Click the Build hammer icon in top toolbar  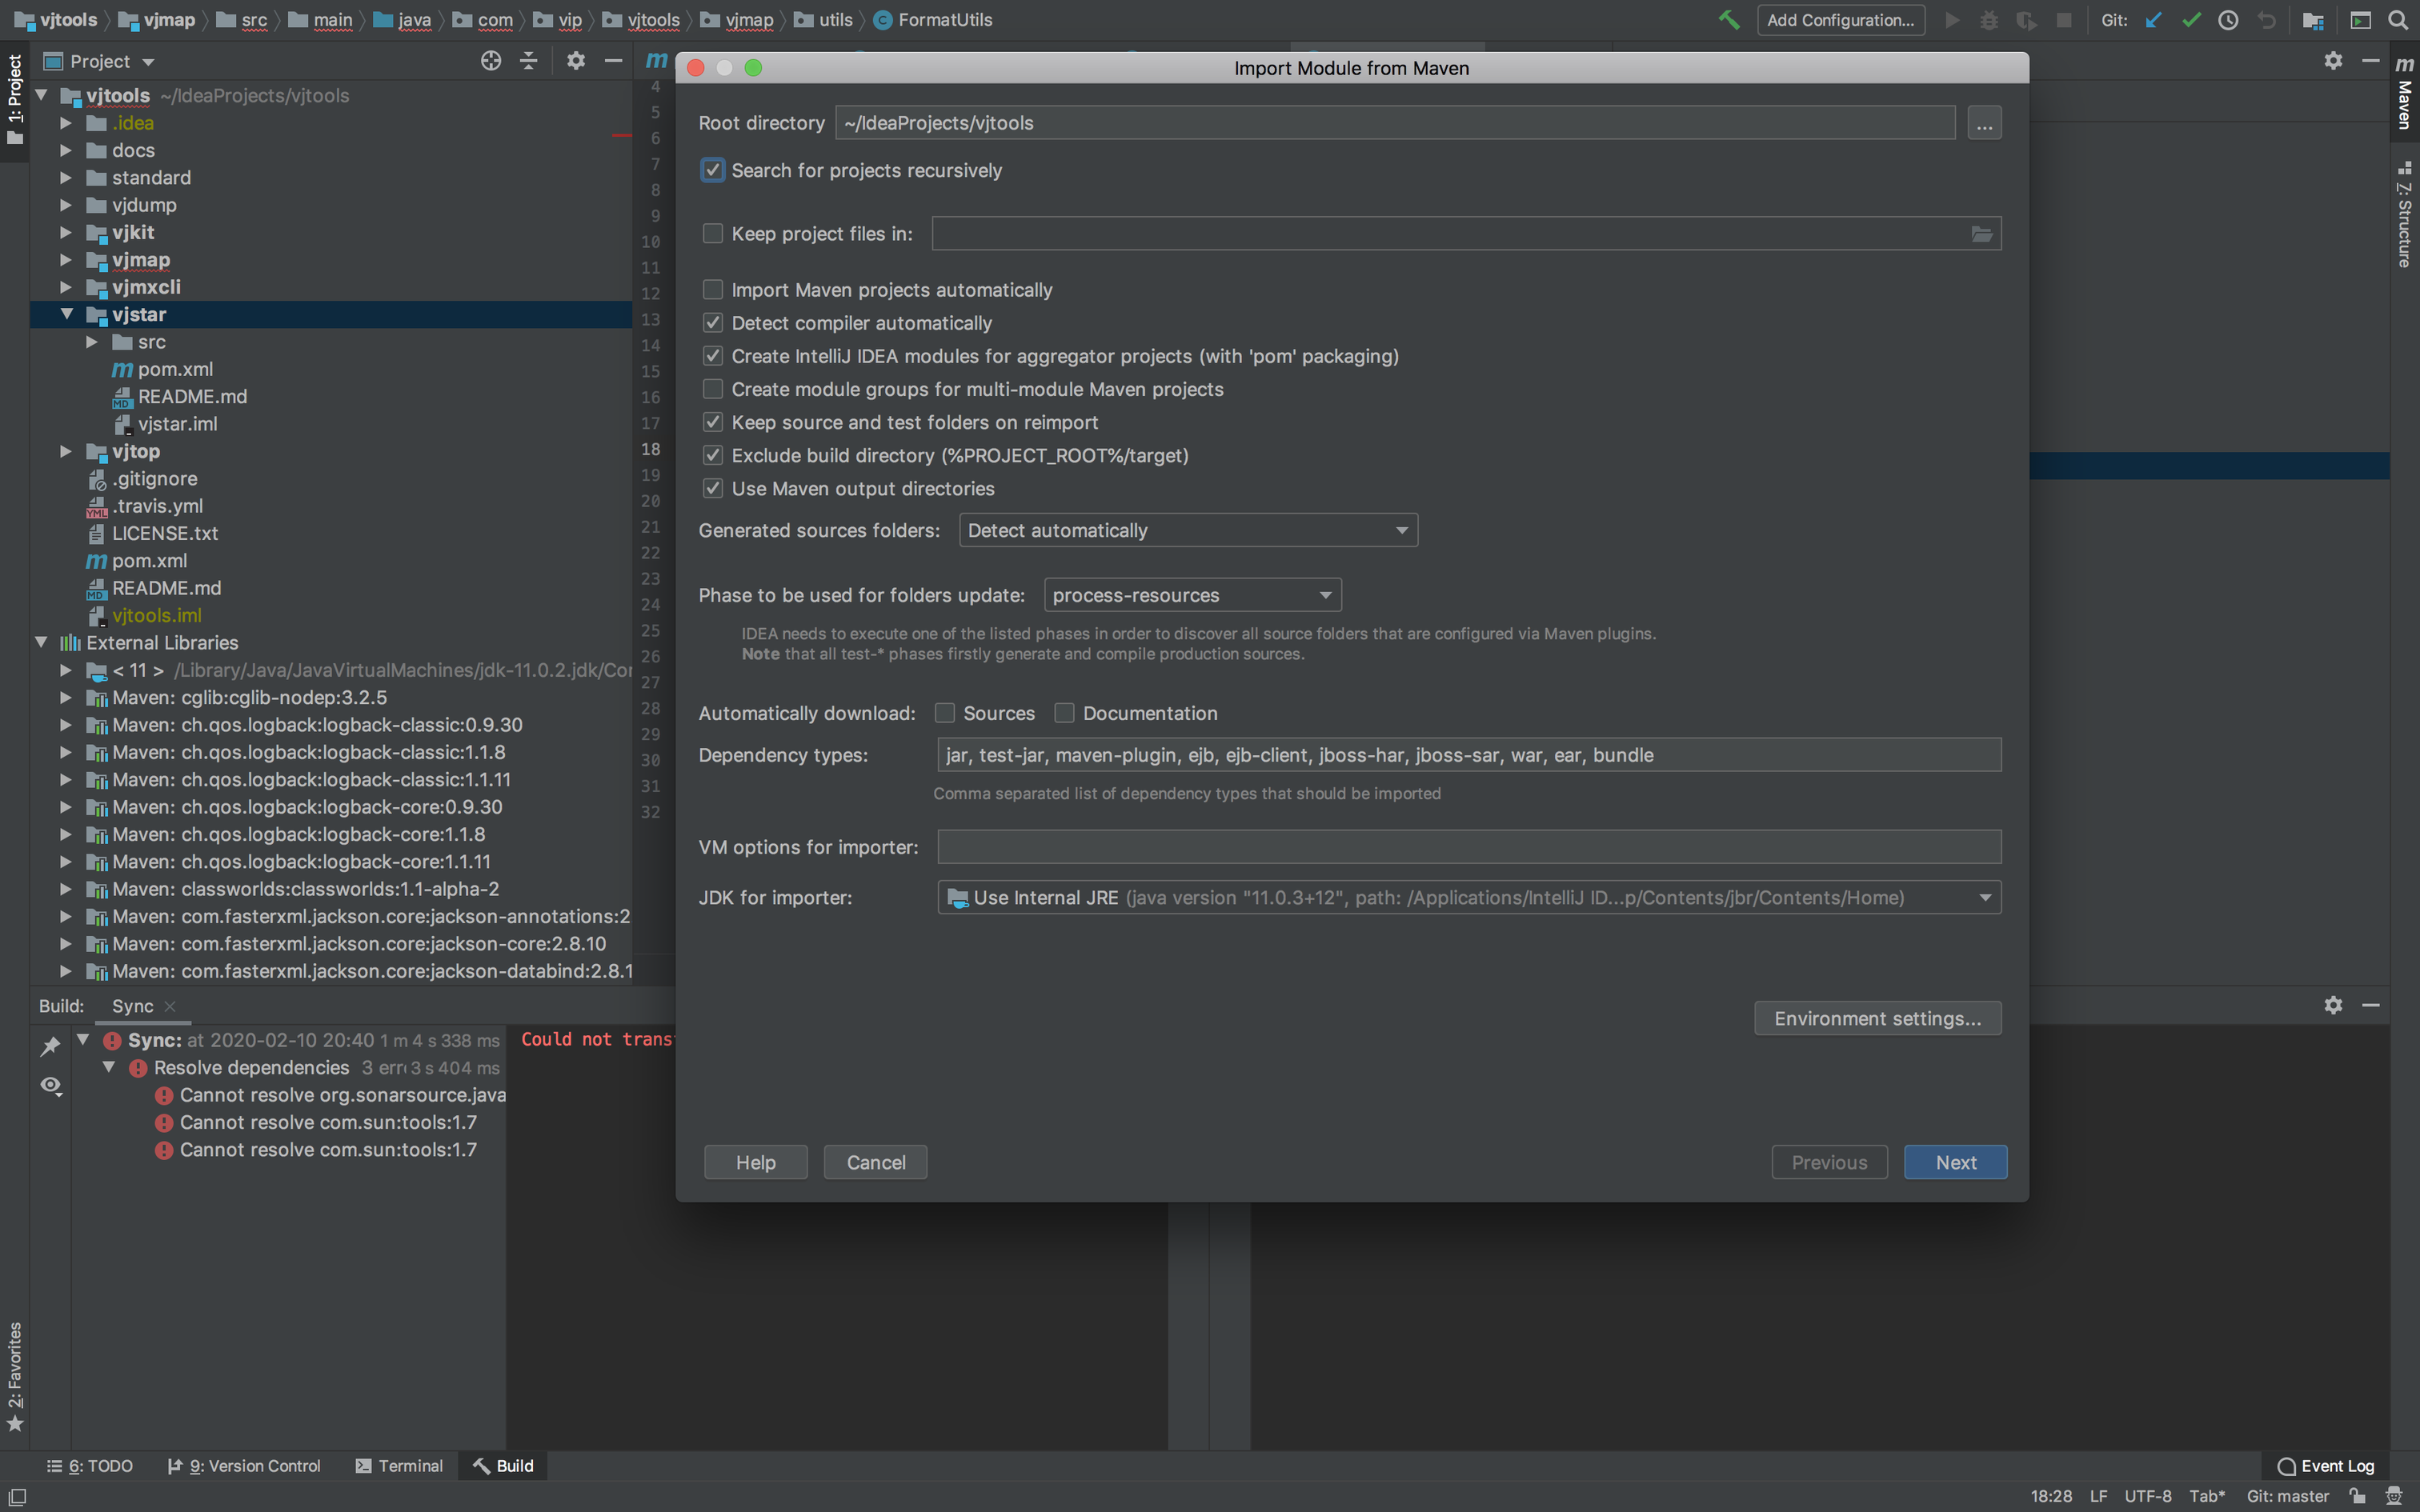coord(1728,20)
